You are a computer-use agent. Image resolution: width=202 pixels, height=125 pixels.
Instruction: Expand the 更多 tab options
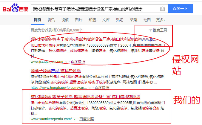[161, 20]
